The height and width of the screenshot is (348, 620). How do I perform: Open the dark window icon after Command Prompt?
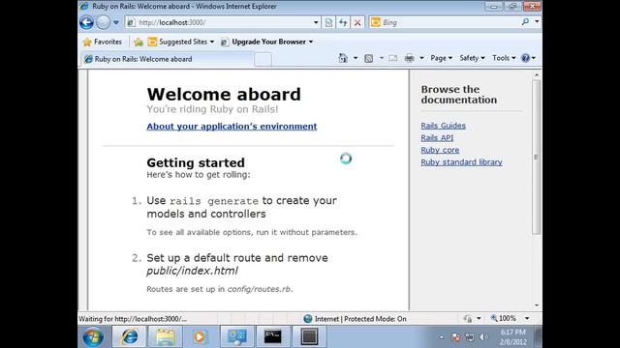309,337
